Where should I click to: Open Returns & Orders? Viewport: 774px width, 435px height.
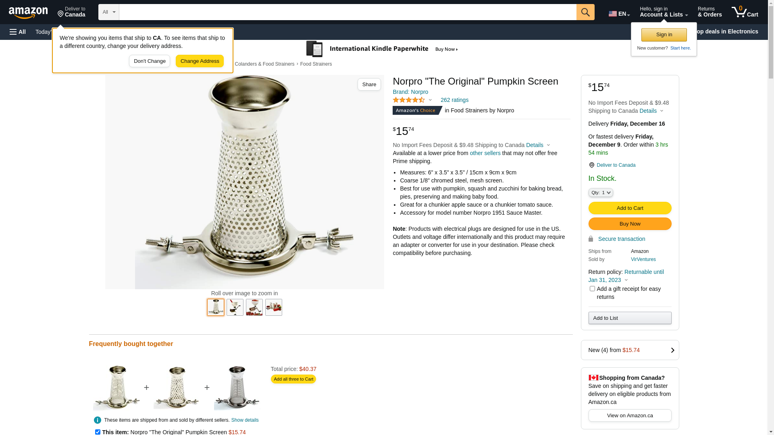[x=709, y=12]
